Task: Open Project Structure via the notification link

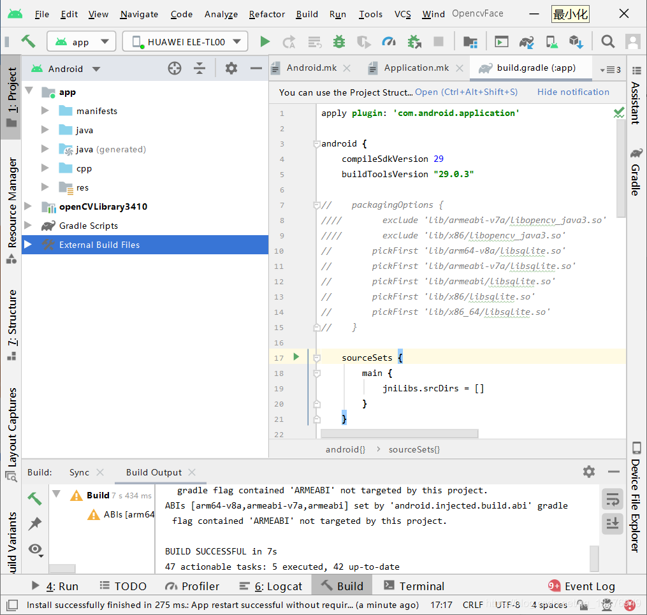Action: pos(466,92)
